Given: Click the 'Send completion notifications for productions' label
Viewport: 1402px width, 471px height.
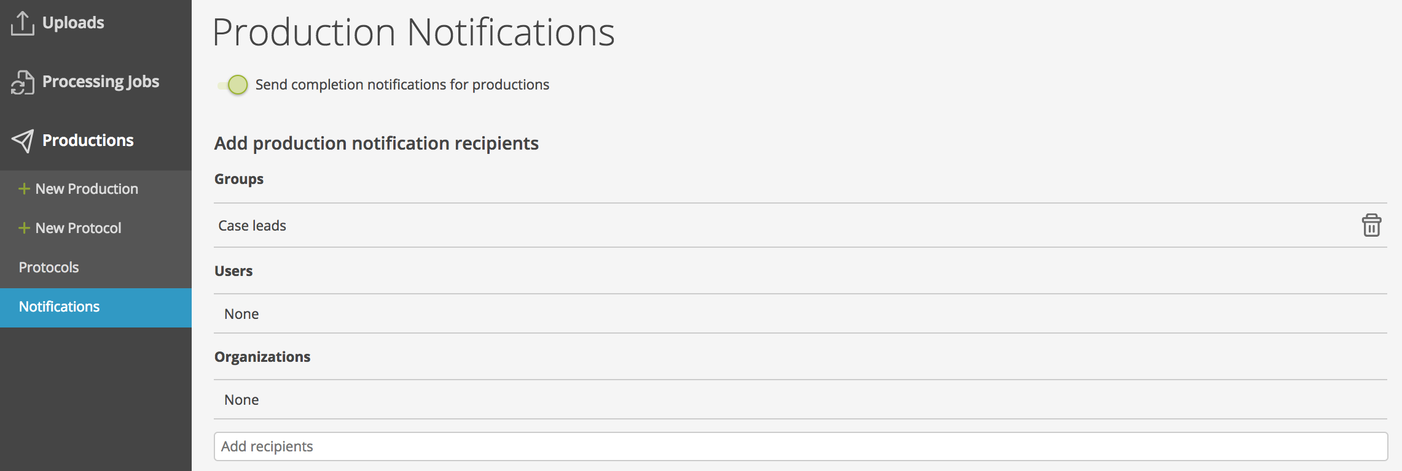Looking at the screenshot, I should (x=402, y=85).
